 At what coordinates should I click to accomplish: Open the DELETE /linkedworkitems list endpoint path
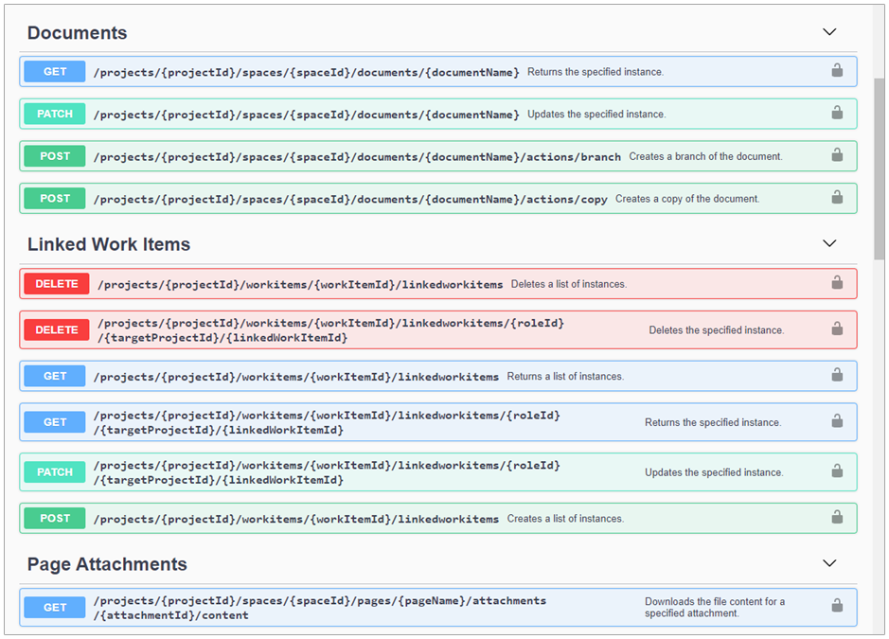click(x=300, y=284)
